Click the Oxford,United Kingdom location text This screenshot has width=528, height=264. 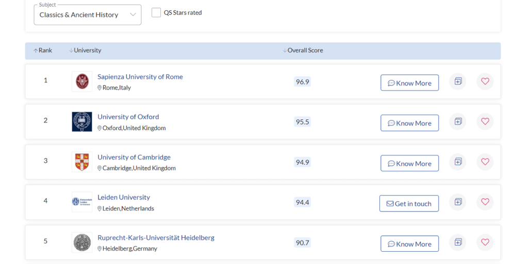click(134, 128)
